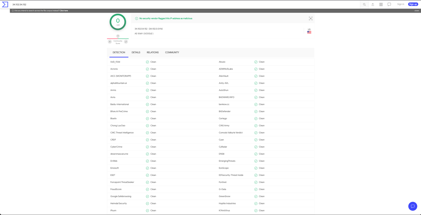Image resolution: width=421 pixels, height=215 pixels.
Task: Click the alphaMountain.ai vendor name
Action: (x=119, y=83)
